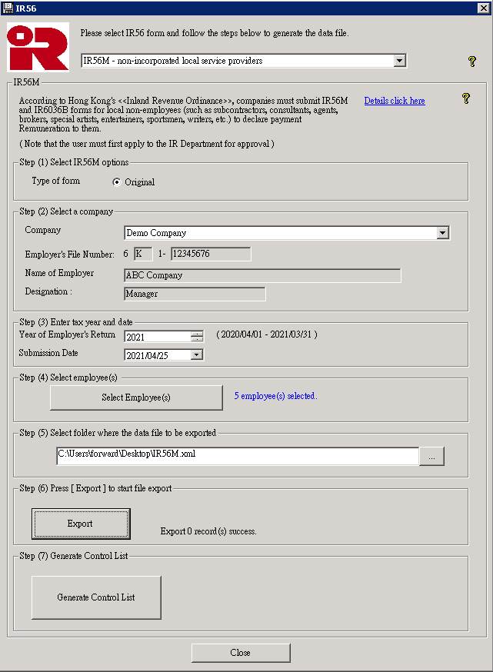
Task: Click the help icon beside the IR56 form dropdown
Action: point(472,62)
